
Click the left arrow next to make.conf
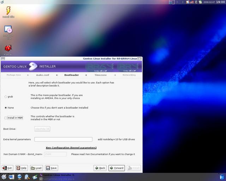click(57, 75)
